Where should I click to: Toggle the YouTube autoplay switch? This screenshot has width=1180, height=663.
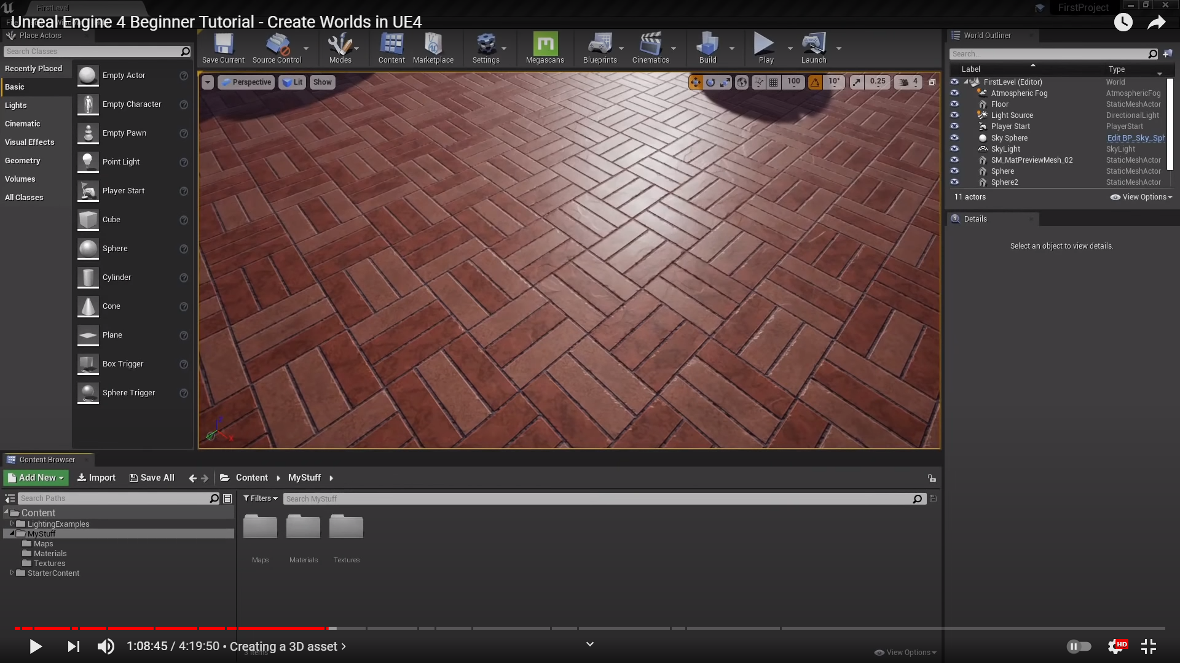(x=1079, y=646)
